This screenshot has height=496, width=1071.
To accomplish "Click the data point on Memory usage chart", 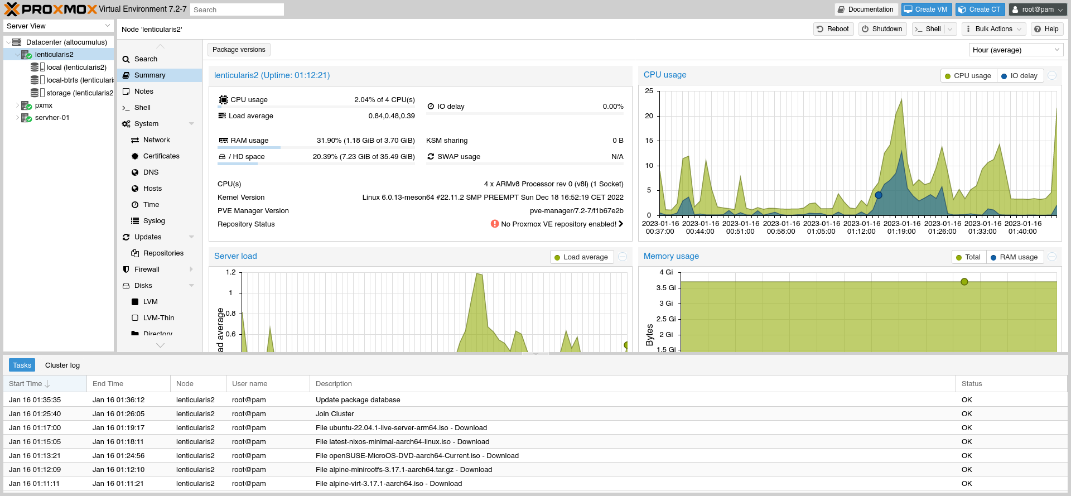I will point(964,282).
